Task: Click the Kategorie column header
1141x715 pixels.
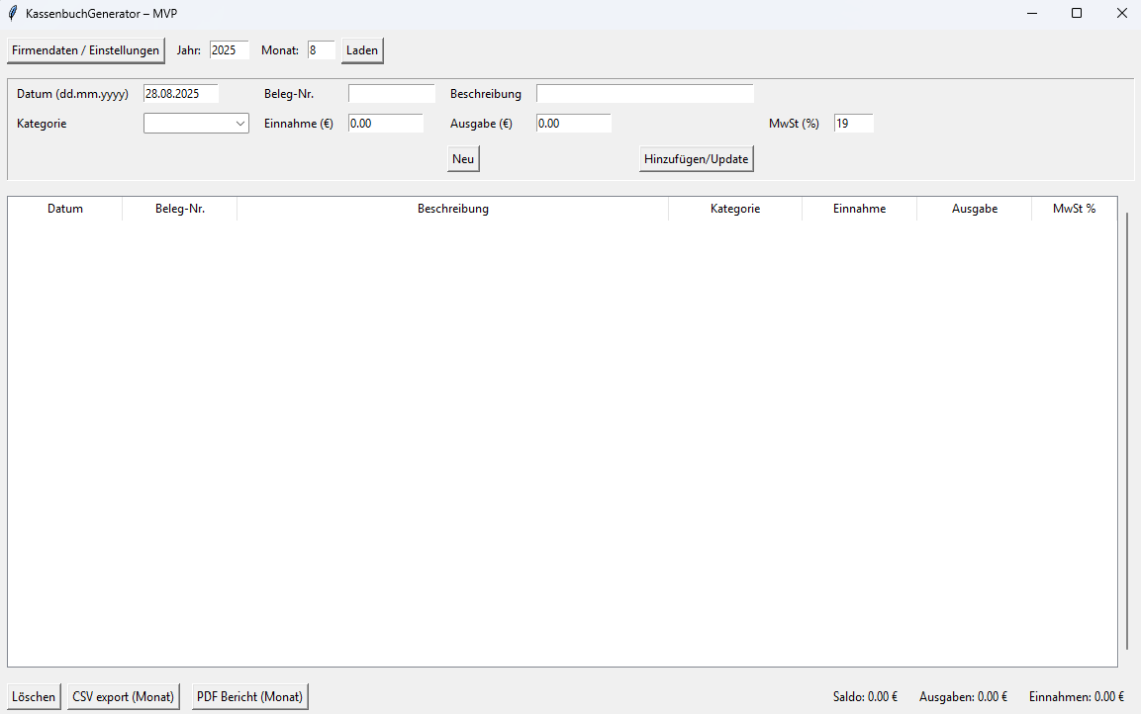Action: click(735, 209)
